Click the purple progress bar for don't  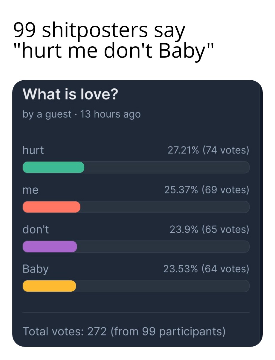(x=50, y=247)
